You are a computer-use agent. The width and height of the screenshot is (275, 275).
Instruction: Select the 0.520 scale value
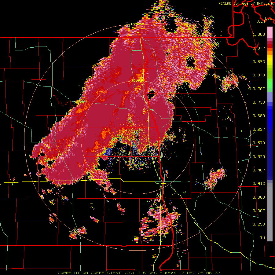coord(259,157)
